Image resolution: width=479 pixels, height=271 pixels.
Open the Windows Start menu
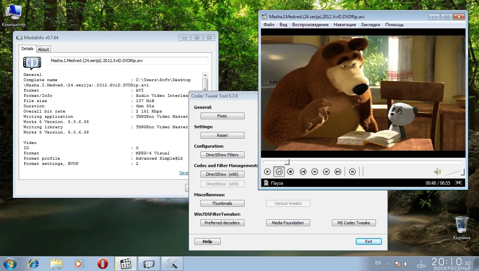click(10, 264)
